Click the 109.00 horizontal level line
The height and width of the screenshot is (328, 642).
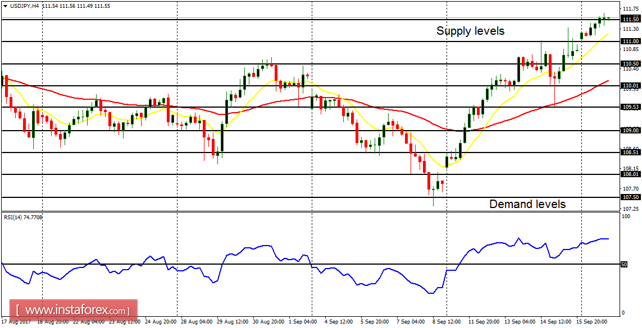pyautogui.click(x=281, y=132)
